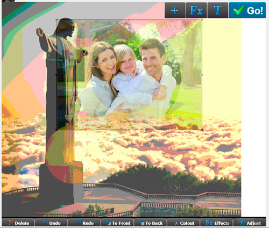
Task: Bring selected image To Front
Action: [117, 223]
